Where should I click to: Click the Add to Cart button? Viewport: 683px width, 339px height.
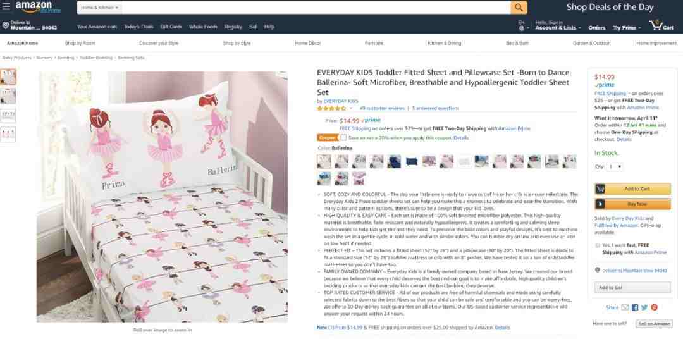tap(632, 188)
